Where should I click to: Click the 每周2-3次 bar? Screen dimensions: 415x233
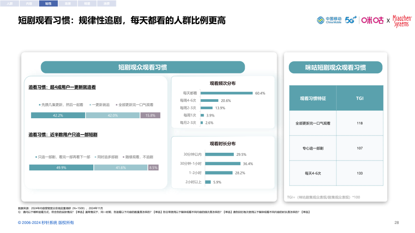pos(207,108)
